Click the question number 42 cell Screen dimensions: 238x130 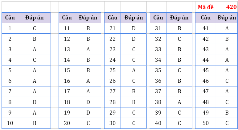(x=206, y=39)
